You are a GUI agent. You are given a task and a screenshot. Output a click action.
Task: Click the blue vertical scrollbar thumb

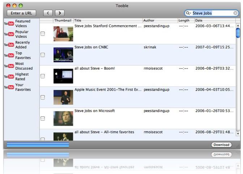238,33
